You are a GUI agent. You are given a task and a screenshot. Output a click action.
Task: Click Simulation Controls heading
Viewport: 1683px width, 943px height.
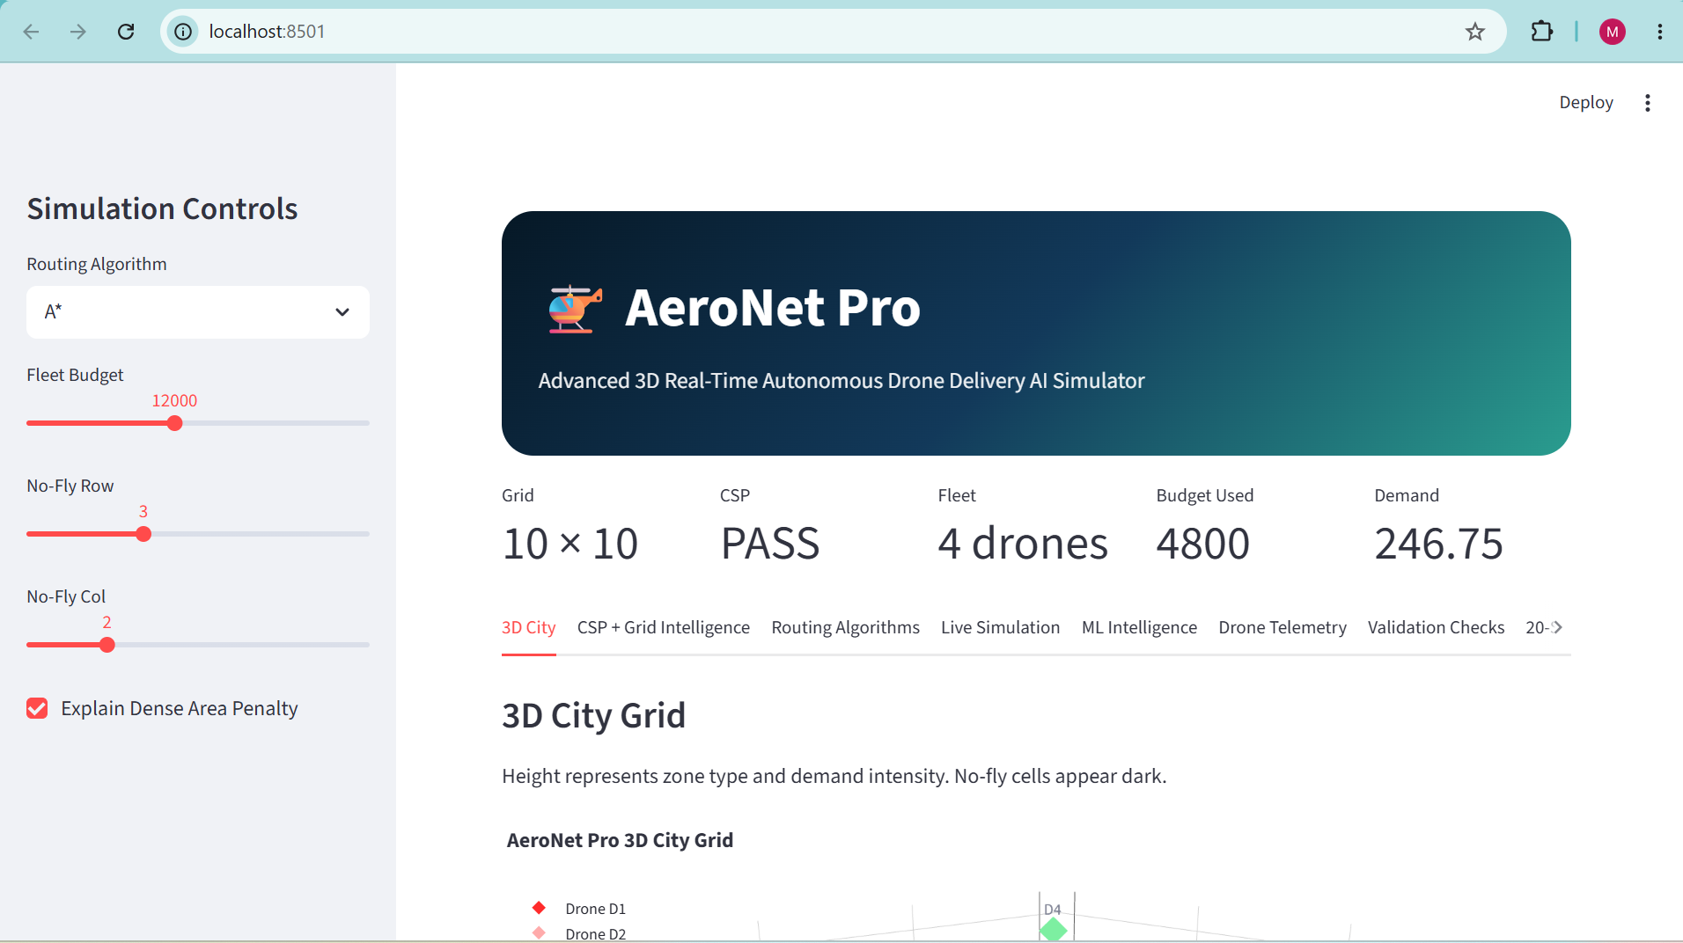click(x=162, y=208)
